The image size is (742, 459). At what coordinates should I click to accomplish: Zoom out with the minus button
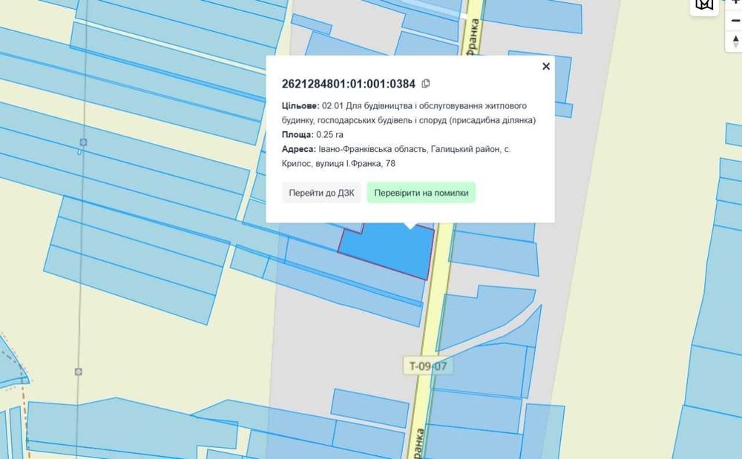pos(735,21)
